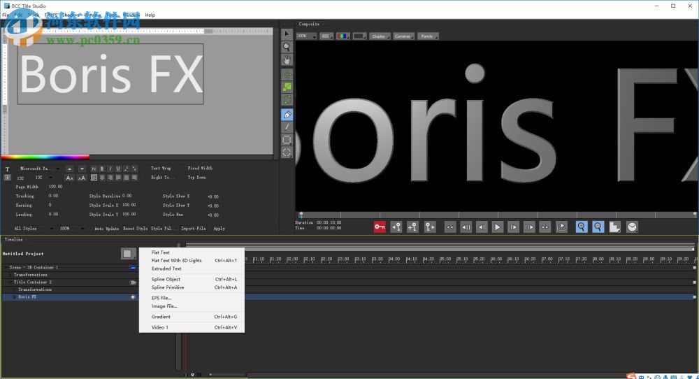Click the double-bar step-forward button

(528, 227)
